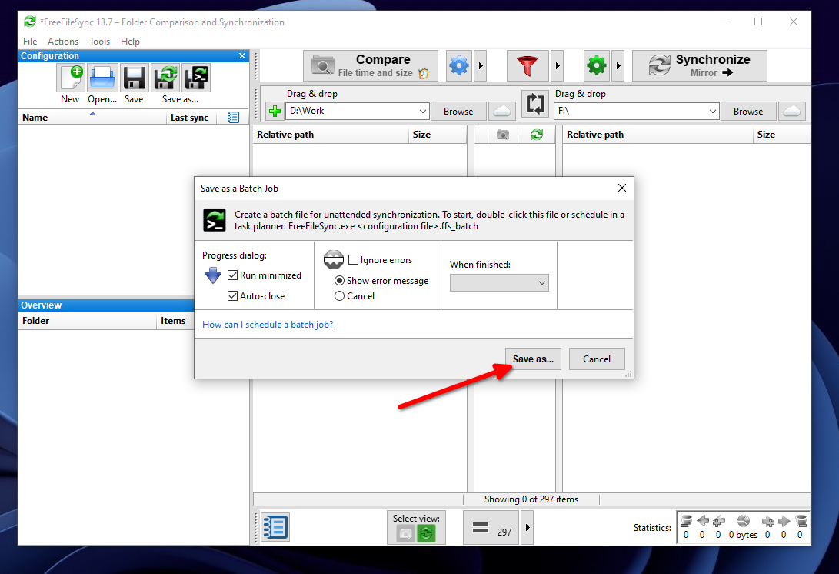Screen dimensions: 839x574
Task: Start folder comparison with Compare button
Action: coord(370,66)
